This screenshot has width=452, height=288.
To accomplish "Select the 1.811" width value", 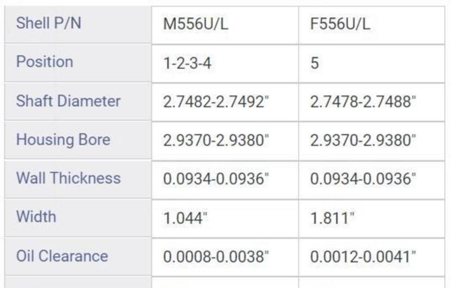I will pos(332,219).
